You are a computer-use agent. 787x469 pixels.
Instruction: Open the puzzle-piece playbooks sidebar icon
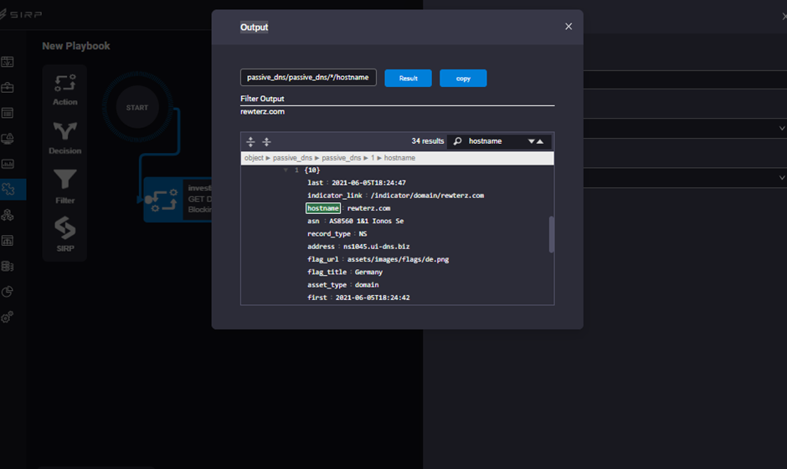pos(8,190)
